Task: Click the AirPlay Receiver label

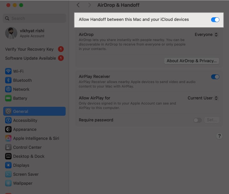Action: coord(94,76)
